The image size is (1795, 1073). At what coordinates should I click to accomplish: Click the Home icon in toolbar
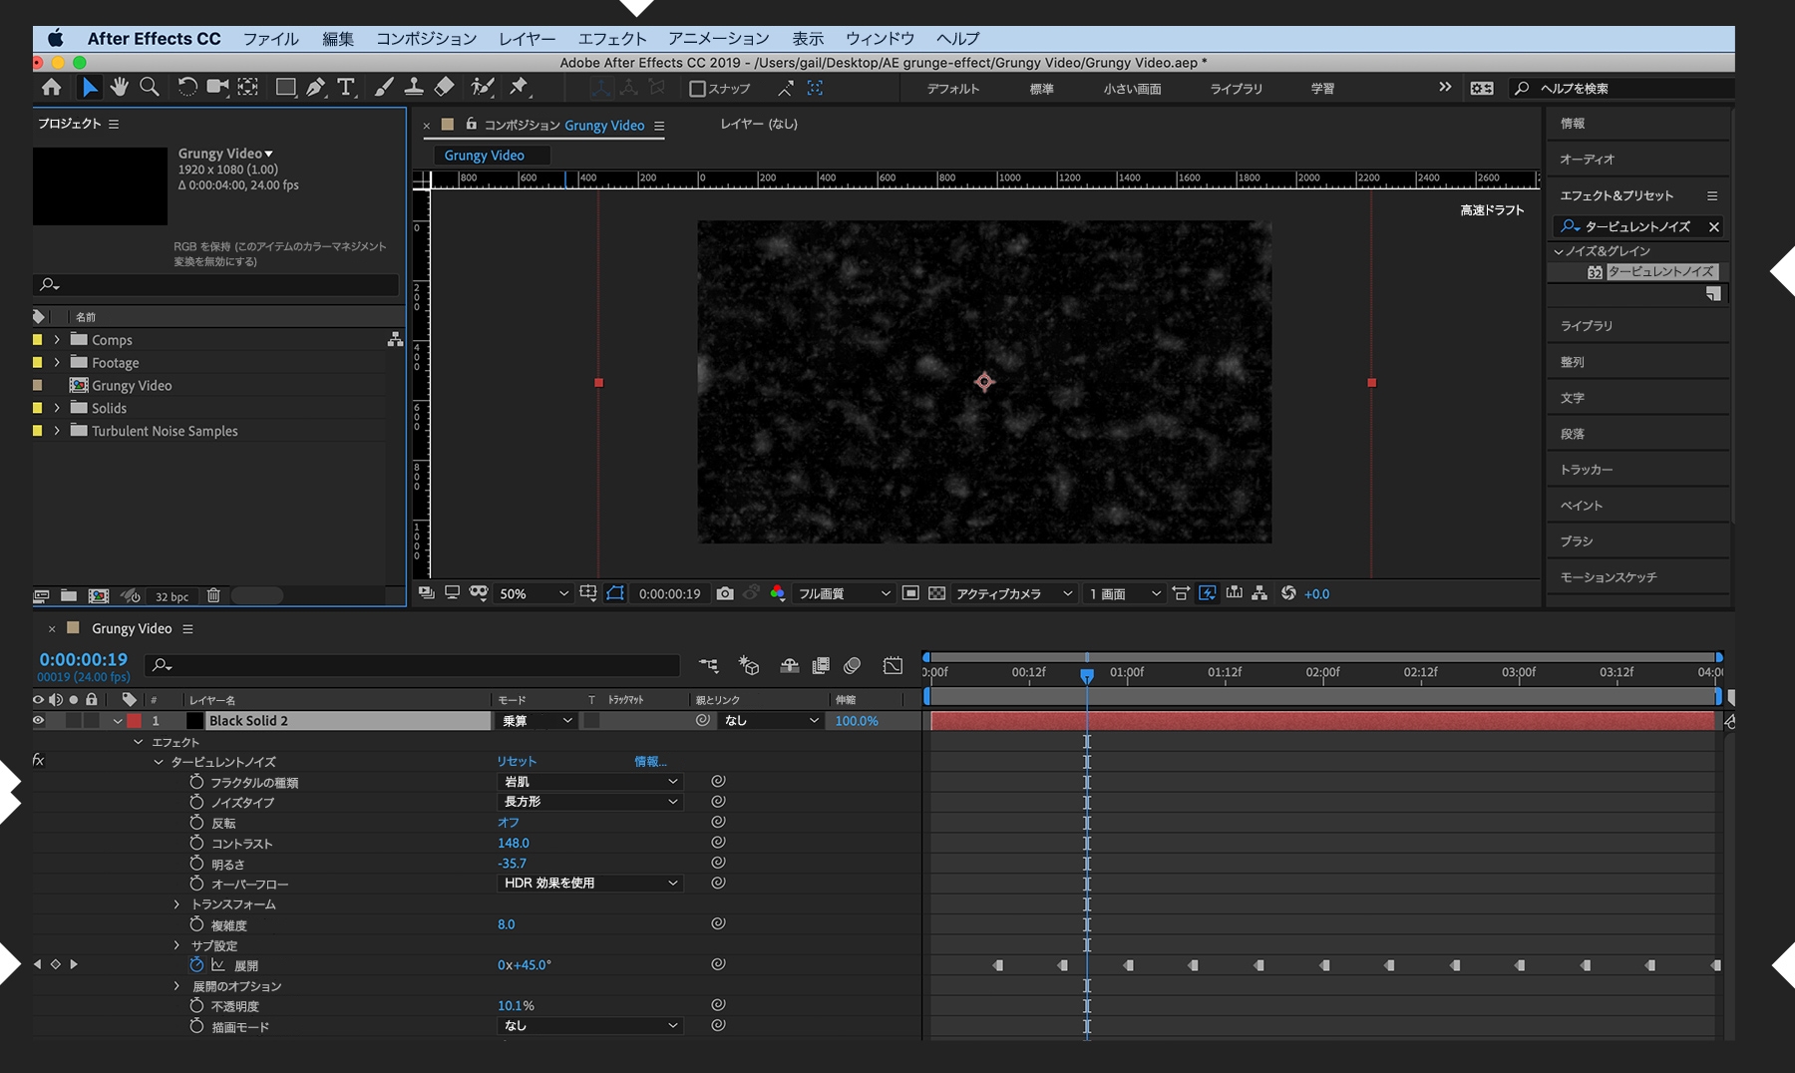[x=52, y=88]
